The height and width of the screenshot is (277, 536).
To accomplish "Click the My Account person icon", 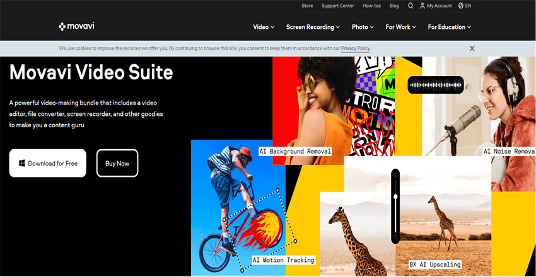I will pyautogui.click(x=422, y=6).
